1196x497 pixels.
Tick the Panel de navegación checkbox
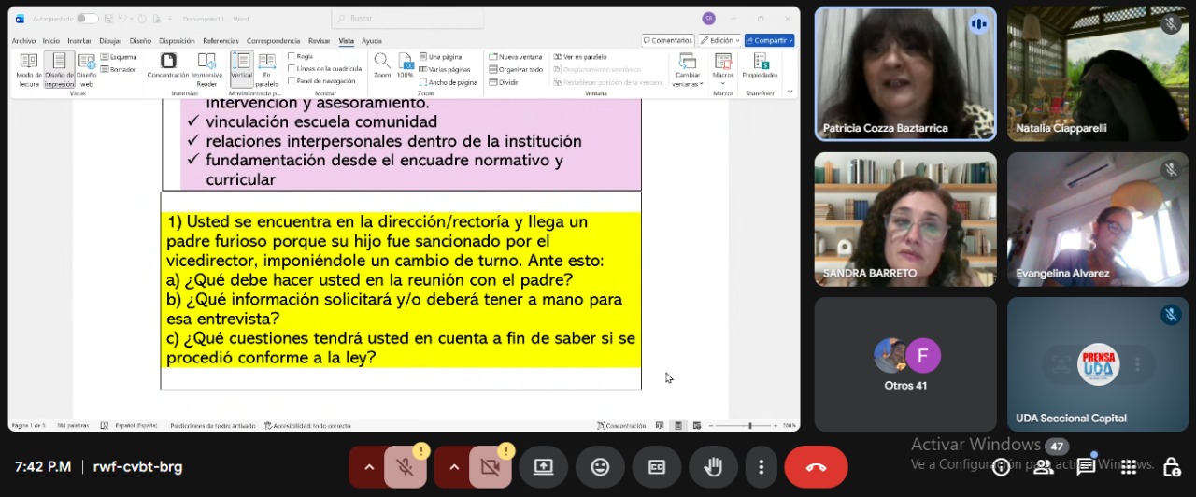pyautogui.click(x=292, y=81)
